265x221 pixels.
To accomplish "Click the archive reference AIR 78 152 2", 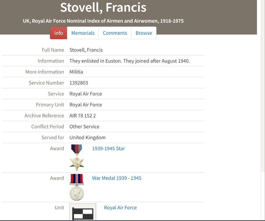I will point(83,115).
